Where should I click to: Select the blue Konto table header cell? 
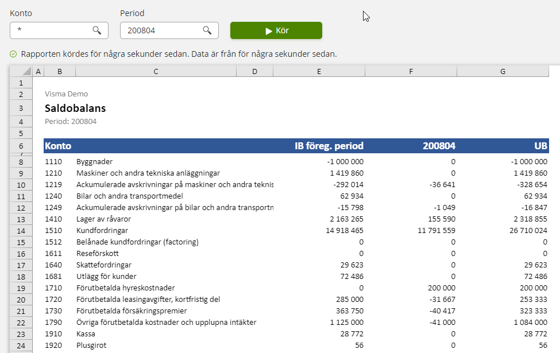tap(57, 147)
